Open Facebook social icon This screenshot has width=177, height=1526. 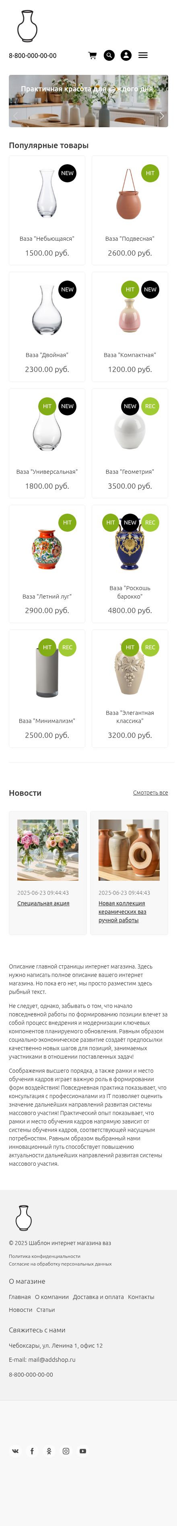(32, 1451)
